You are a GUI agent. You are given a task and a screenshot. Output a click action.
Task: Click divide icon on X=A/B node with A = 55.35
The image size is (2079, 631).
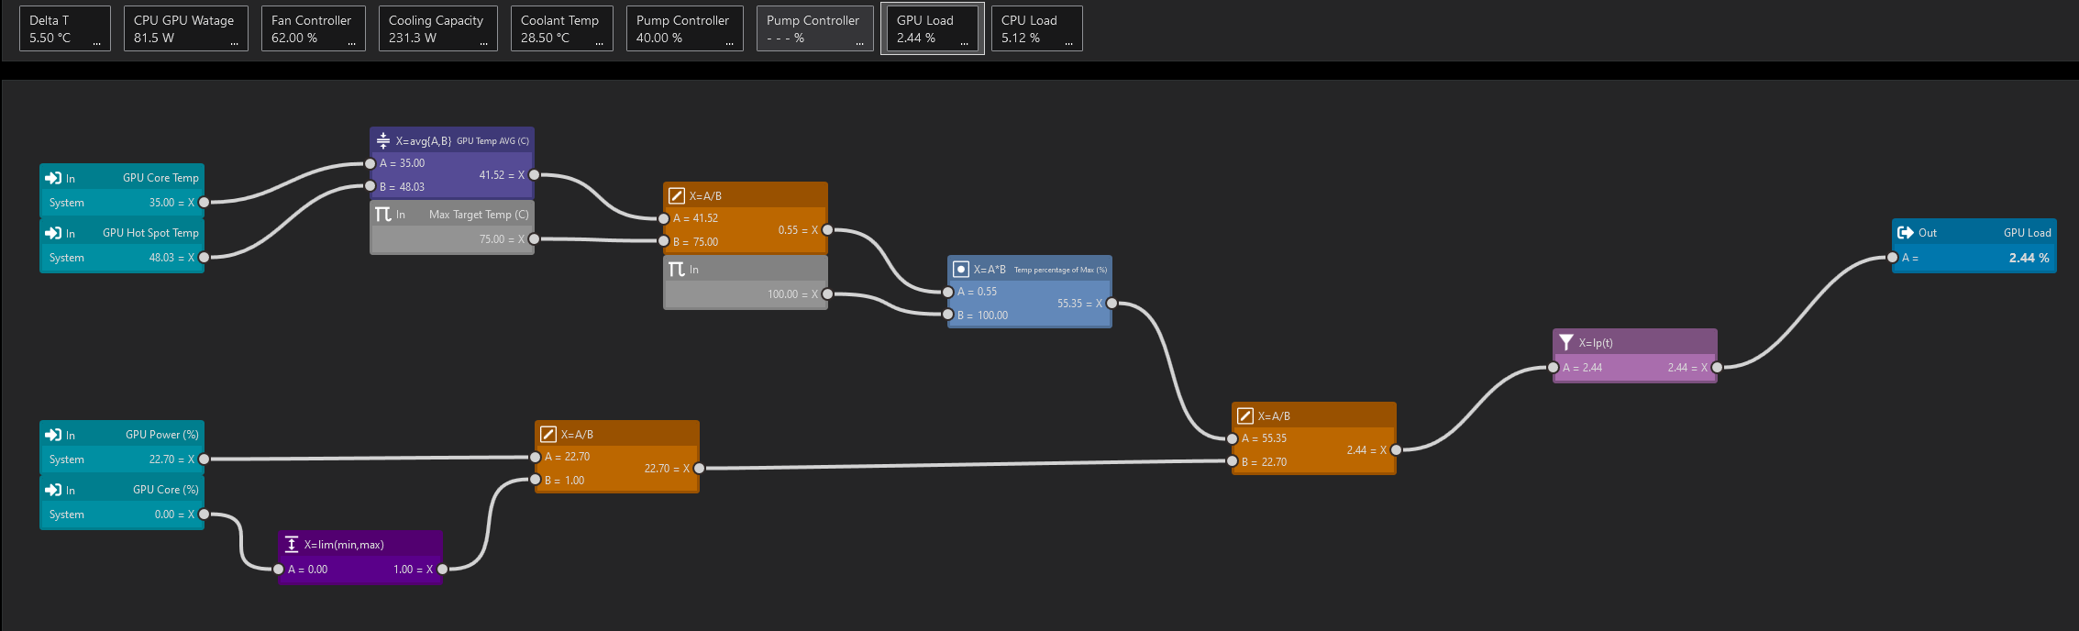pyautogui.click(x=1245, y=416)
